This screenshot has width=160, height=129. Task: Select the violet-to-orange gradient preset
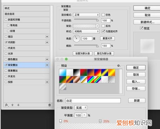pos(90,73)
